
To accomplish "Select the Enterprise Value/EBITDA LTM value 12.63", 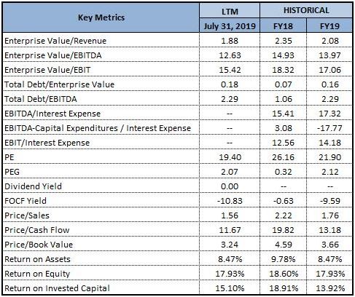I will pyautogui.click(x=230, y=55).
